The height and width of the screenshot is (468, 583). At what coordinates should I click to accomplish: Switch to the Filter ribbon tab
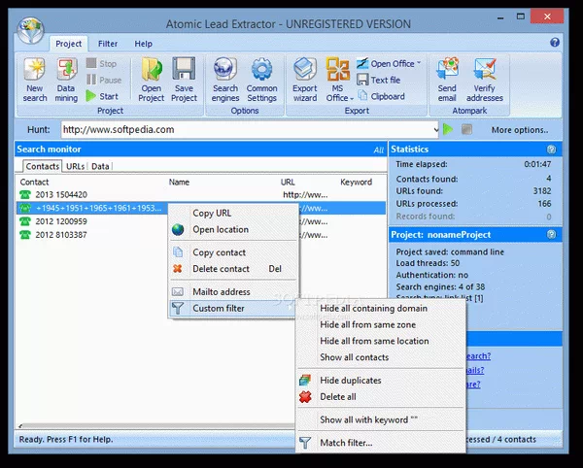click(x=108, y=44)
